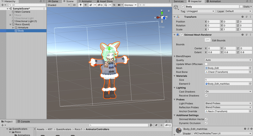Image resolution: width=253 pixels, height=136 pixels.
Task: Open the scene camera settings icon
Action: point(119,5)
